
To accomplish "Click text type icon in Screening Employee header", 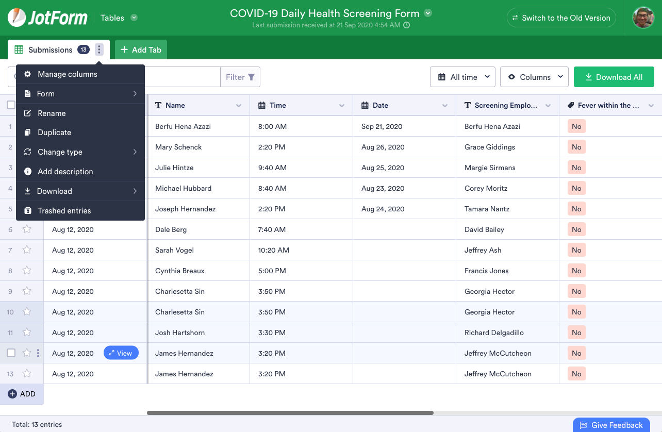I will click(468, 105).
